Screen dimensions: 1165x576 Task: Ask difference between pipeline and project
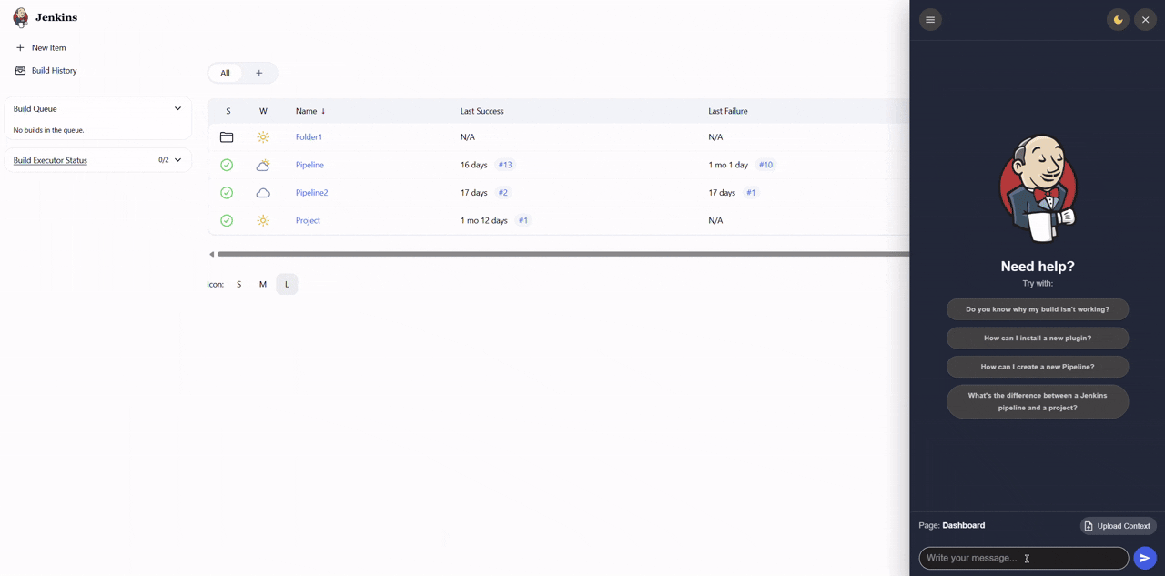pos(1038,401)
